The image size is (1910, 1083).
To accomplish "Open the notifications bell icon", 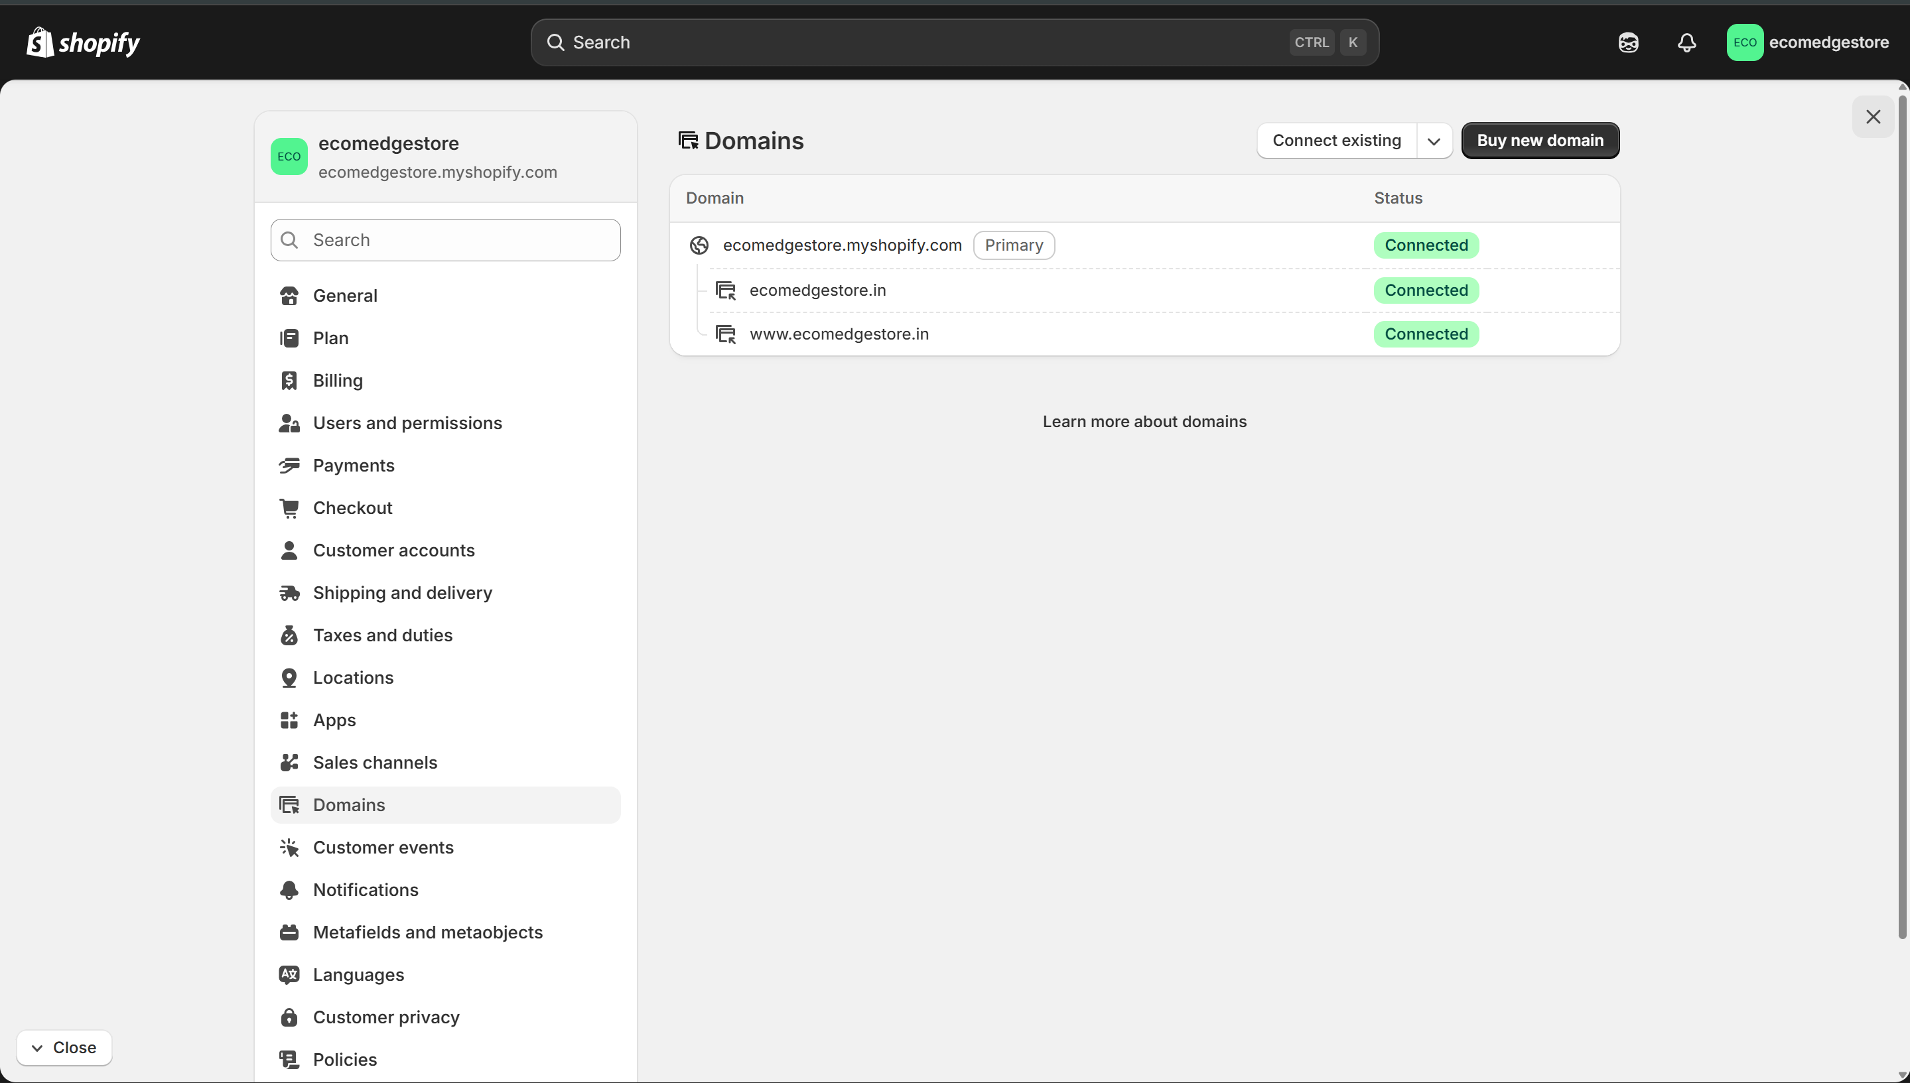I will 1686,42.
